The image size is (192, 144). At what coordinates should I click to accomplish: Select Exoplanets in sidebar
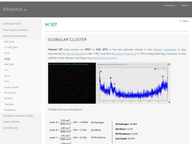point(10,110)
